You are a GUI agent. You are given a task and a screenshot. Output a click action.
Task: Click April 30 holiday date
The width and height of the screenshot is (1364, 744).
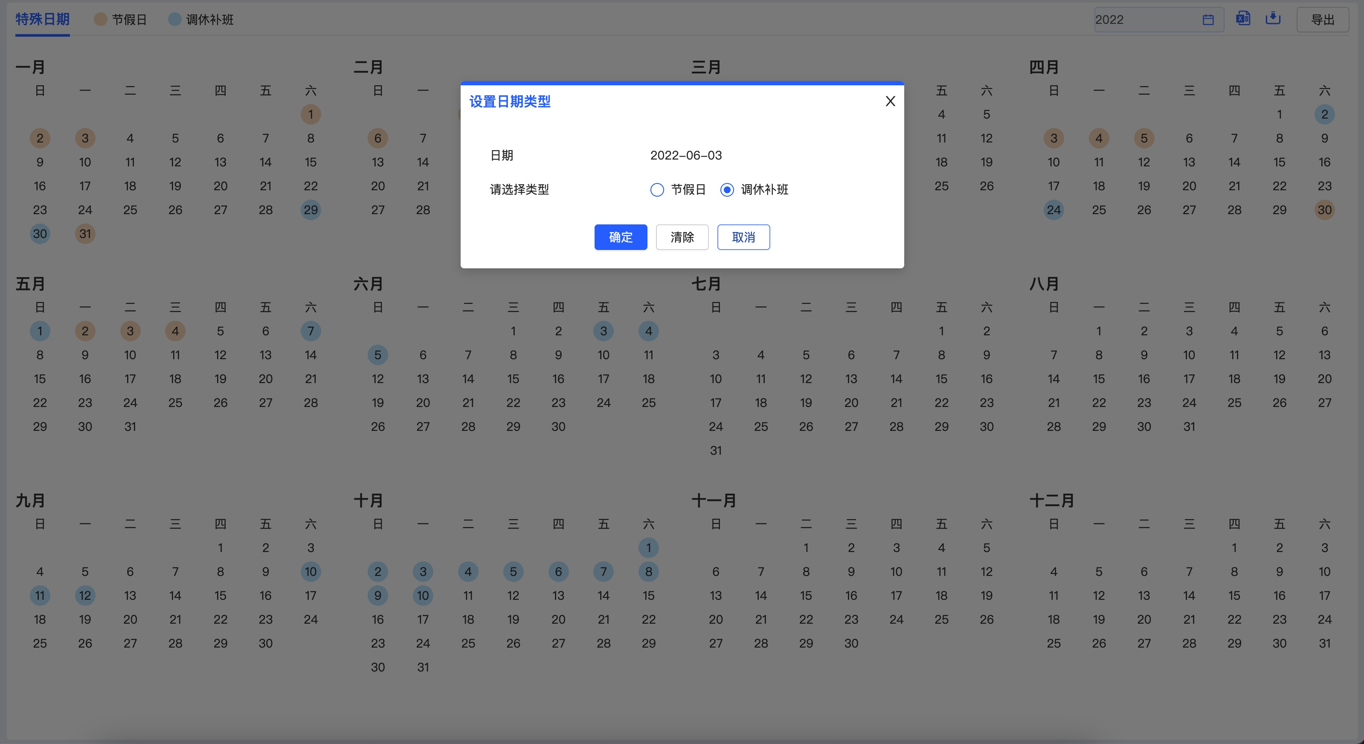(x=1324, y=210)
